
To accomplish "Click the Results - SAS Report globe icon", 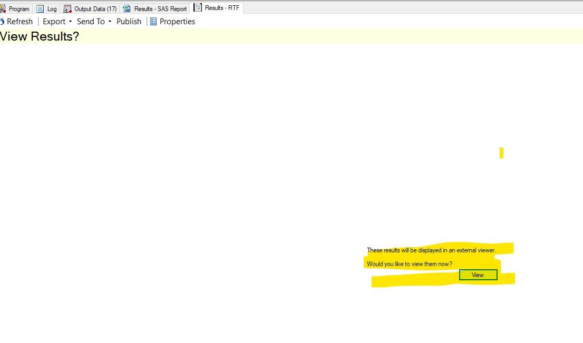I will (x=125, y=8).
